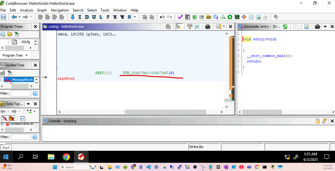Open the Decompile panel options dropdown arrow
Image resolution: width=335 pixels, height=171 pixels.
(x=325, y=27)
